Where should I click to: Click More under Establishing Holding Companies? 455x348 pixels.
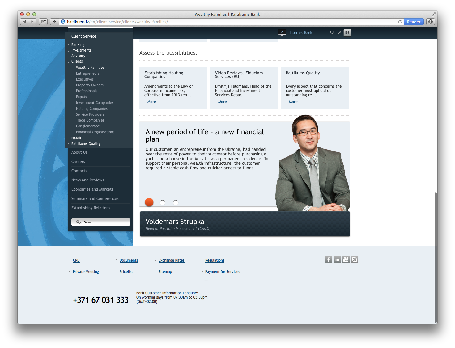pos(152,102)
